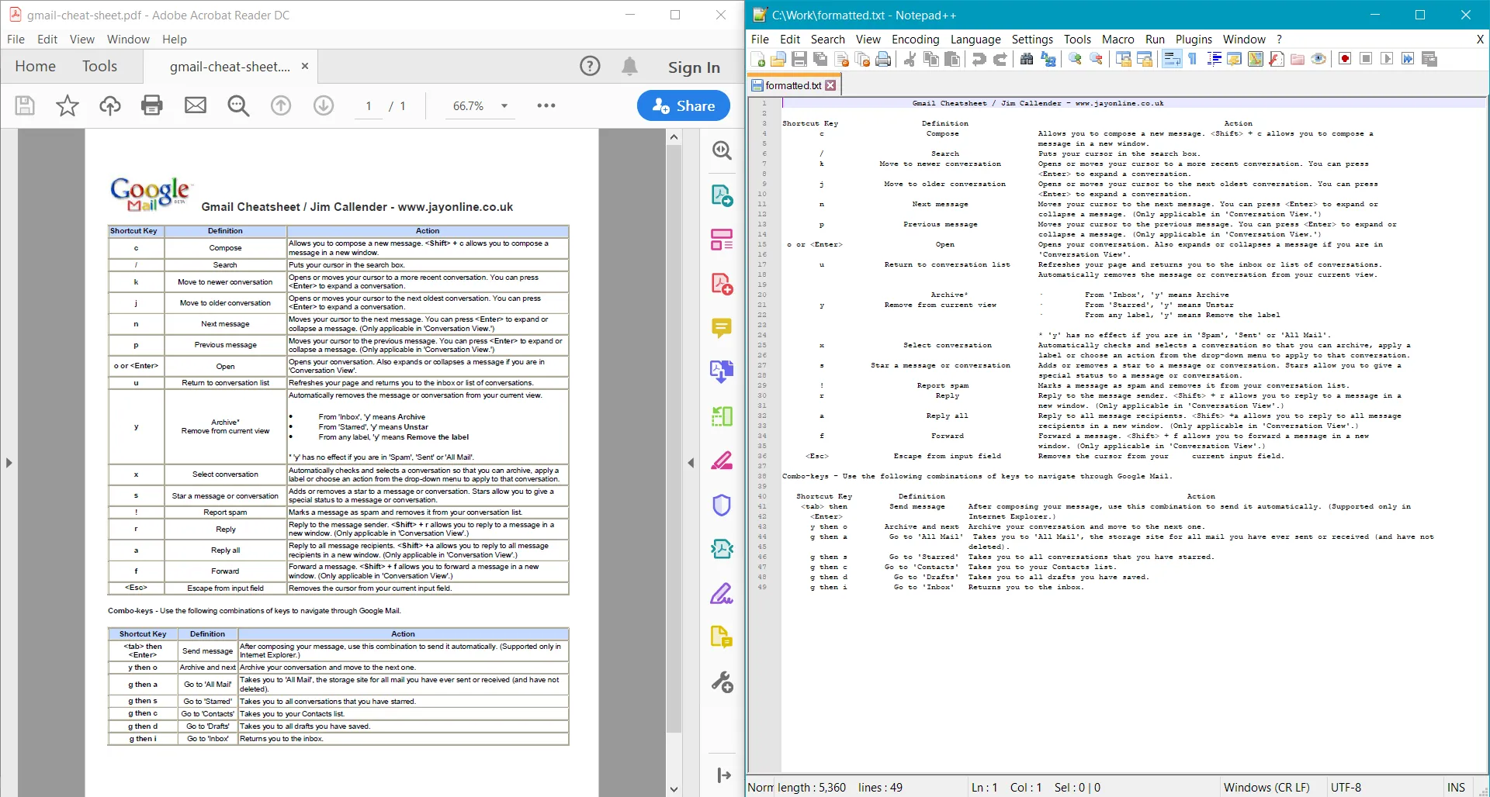Open zoom level dropdown at 66.7%
1490x797 pixels.
tap(504, 106)
